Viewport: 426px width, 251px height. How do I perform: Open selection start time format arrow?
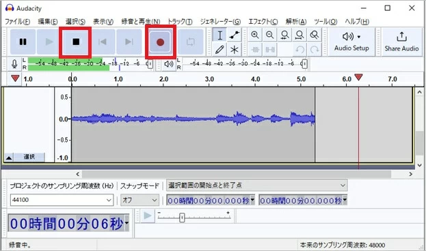coord(252,200)
